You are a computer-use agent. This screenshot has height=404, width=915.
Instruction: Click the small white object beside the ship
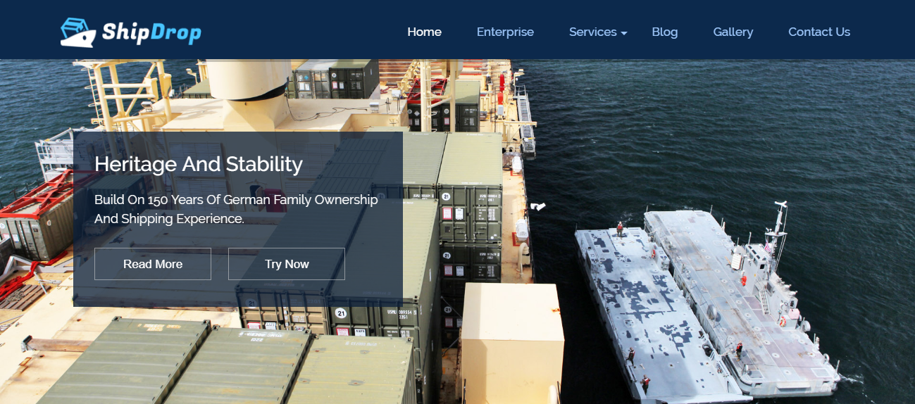click(539, 206)
